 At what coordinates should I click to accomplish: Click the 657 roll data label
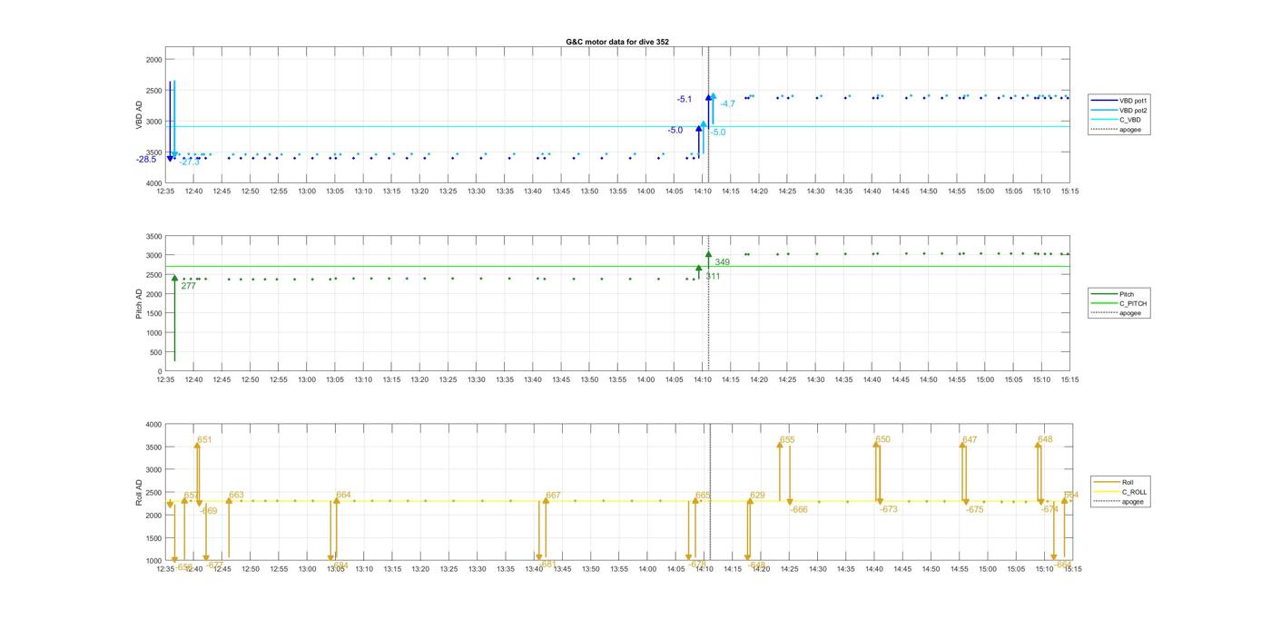click(x=192, y=496)
